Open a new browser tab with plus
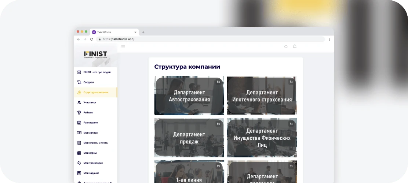408x183 pixels. (143, 32)
